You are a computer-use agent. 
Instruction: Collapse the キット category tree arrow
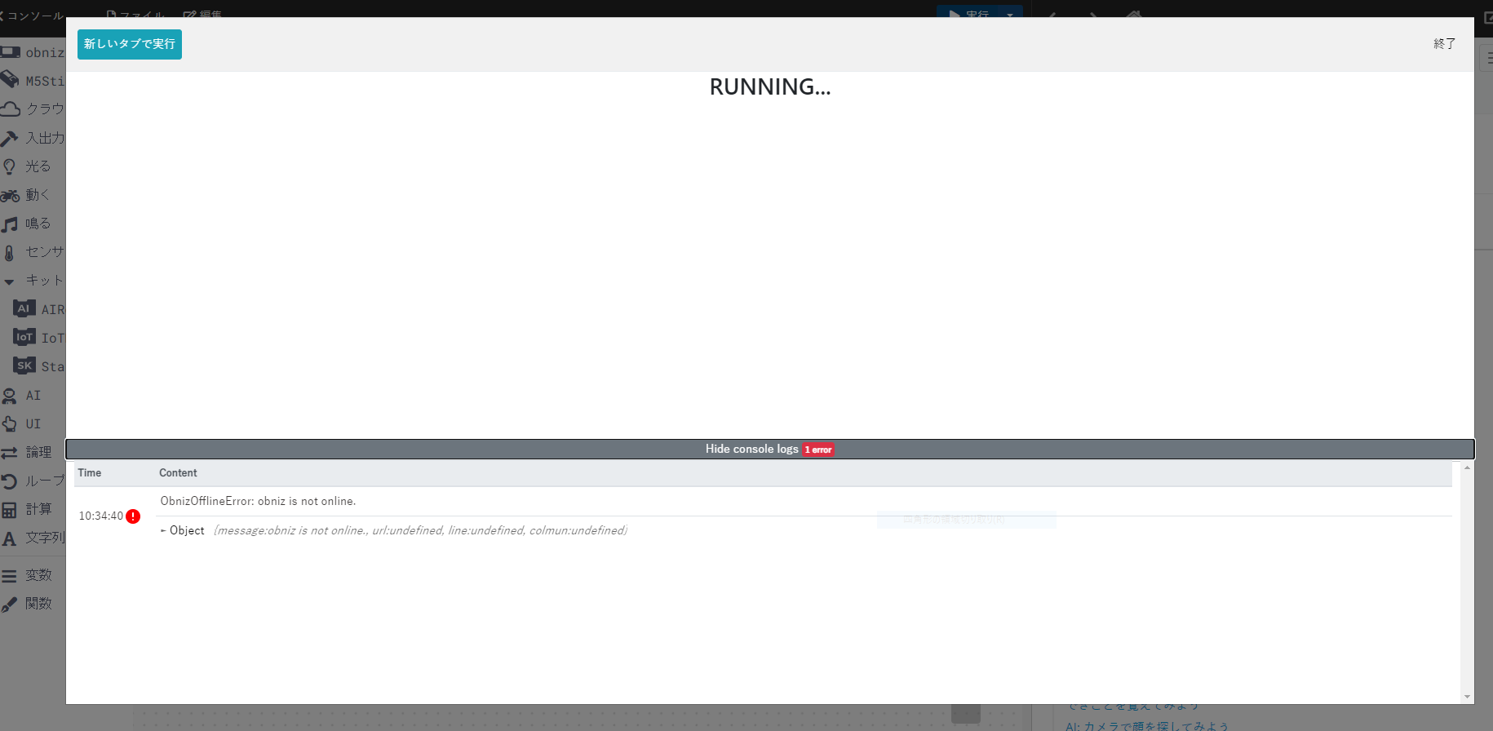point(10,281)
